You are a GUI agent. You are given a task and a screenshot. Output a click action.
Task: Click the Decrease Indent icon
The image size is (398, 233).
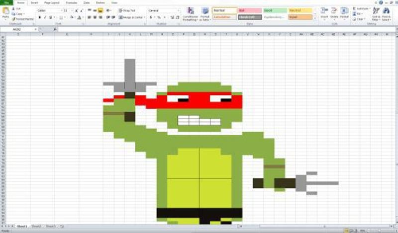pos(108,17)
